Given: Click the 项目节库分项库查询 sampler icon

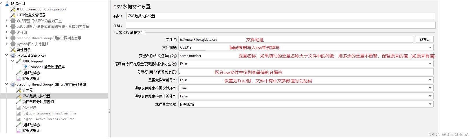Looking at the screenshot, I should [x=19, y=102].
